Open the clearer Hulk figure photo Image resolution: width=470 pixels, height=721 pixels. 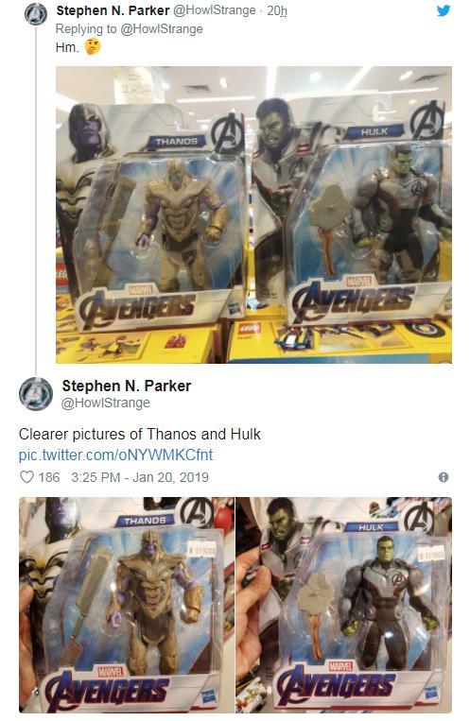tap(344, 605)
